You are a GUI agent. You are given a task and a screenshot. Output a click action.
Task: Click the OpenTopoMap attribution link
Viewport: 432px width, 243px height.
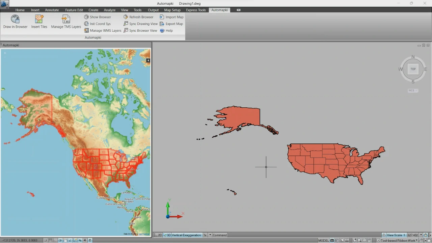[144, 234]
